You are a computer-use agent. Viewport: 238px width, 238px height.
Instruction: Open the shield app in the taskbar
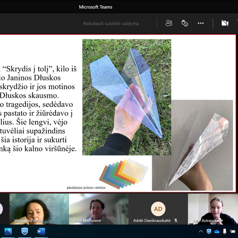click(25, 231)
